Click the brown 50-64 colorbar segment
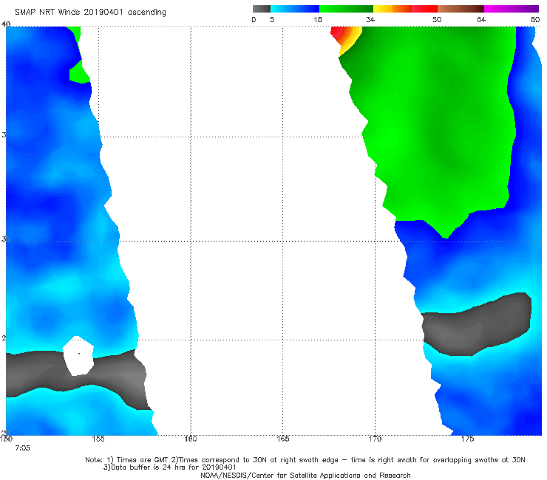Image resolution: width=547 pixels, height=480 pixels. [461, 9]
